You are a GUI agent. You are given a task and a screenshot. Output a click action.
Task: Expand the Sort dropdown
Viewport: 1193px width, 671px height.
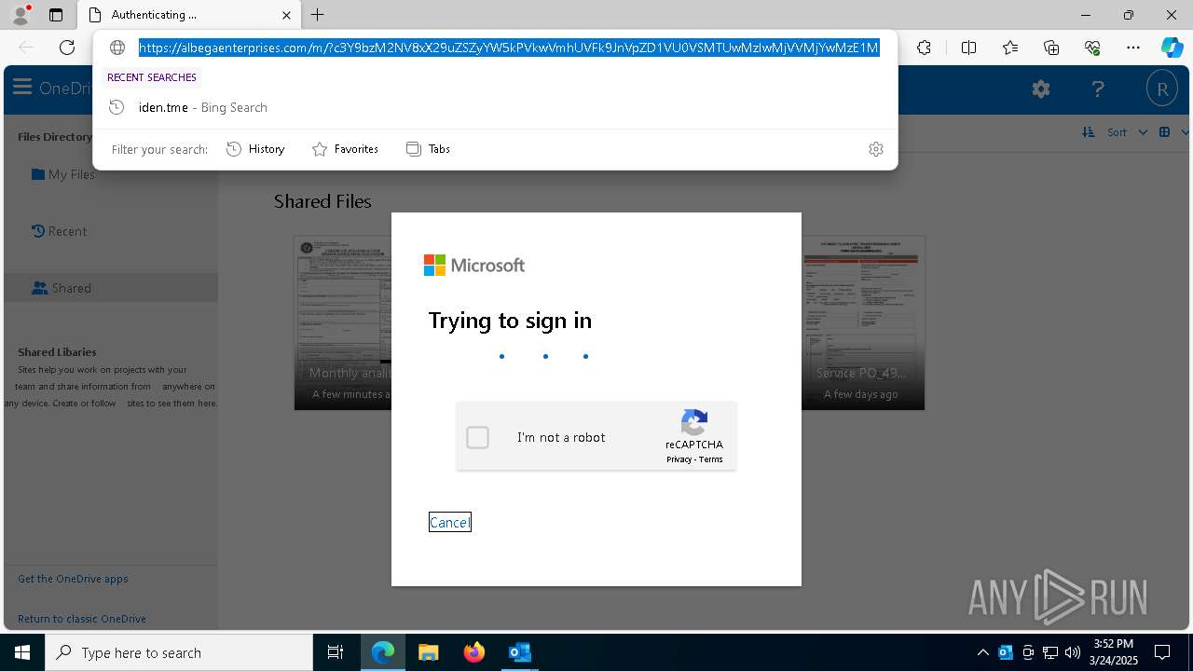pyautogui.click(x=1127, y=132)
